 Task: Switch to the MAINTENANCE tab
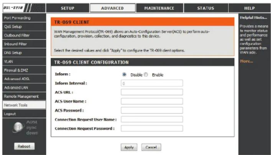point(159,8)
